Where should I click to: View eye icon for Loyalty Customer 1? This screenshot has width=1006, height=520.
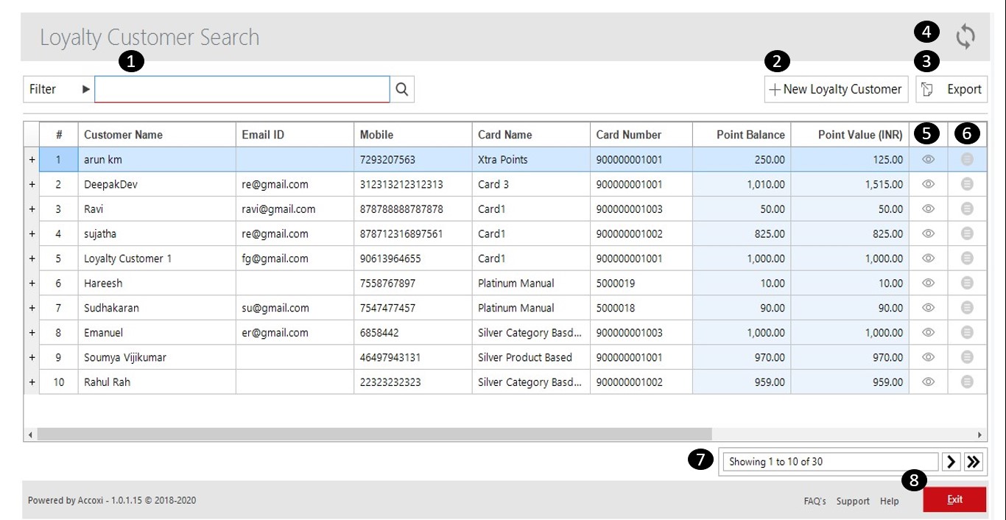[929, 259]
